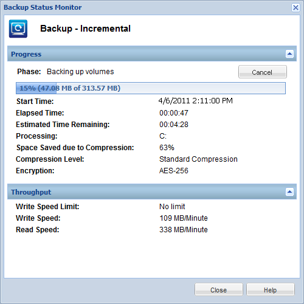Click the X icon in title bar
This screenshot has height=304, width=304.
[x=295, y=8]
